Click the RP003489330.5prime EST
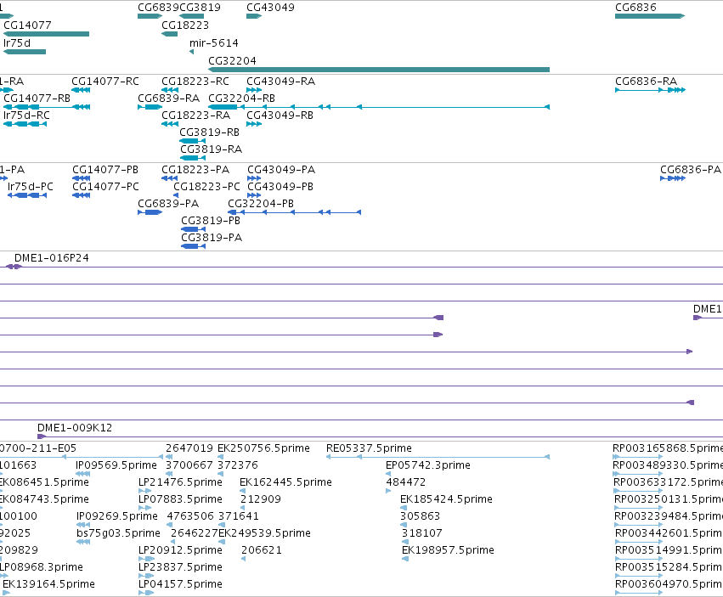This screenshot has height=597, width=723. click(638, 474)
